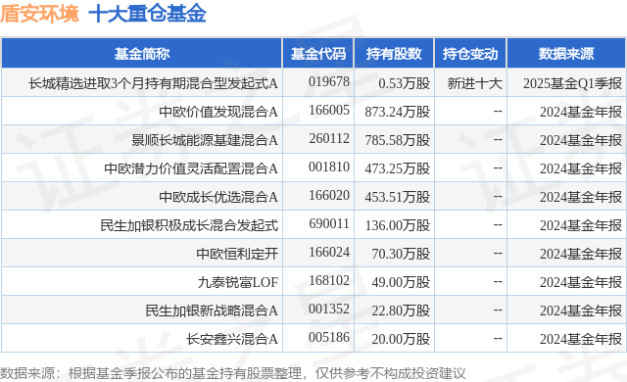Click the 十大重仓基金 heading

(147, 14)
